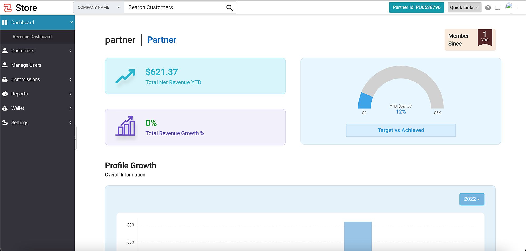Open the Quick Links dropdown
Screen dimensions: 526x251
(464, 7)
